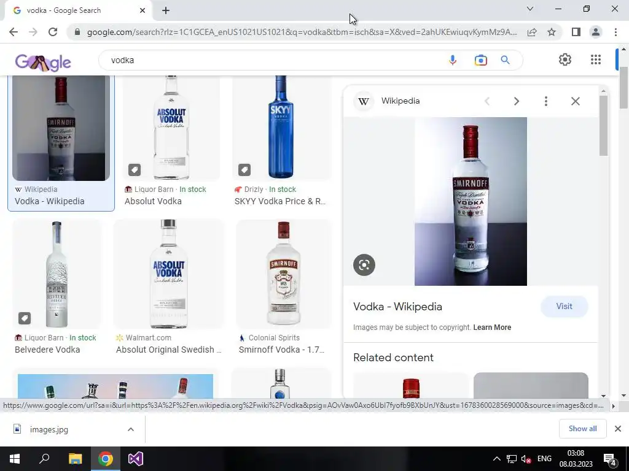Open Windows taskbar search
This screenshot has width=629, height=471.
44,459
